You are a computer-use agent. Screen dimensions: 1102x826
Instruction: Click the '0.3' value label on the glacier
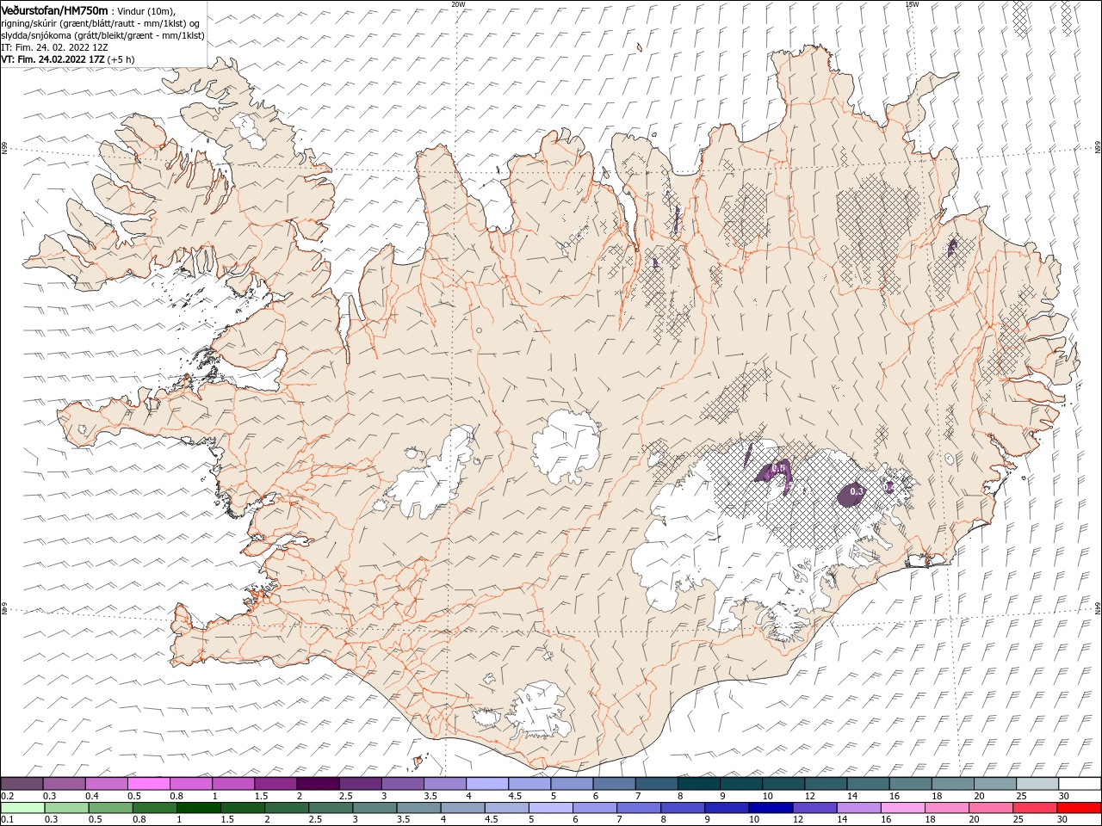point(856,491)
